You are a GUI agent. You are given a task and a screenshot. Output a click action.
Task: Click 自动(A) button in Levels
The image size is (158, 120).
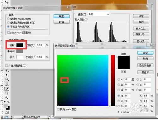tap(141, 41)
